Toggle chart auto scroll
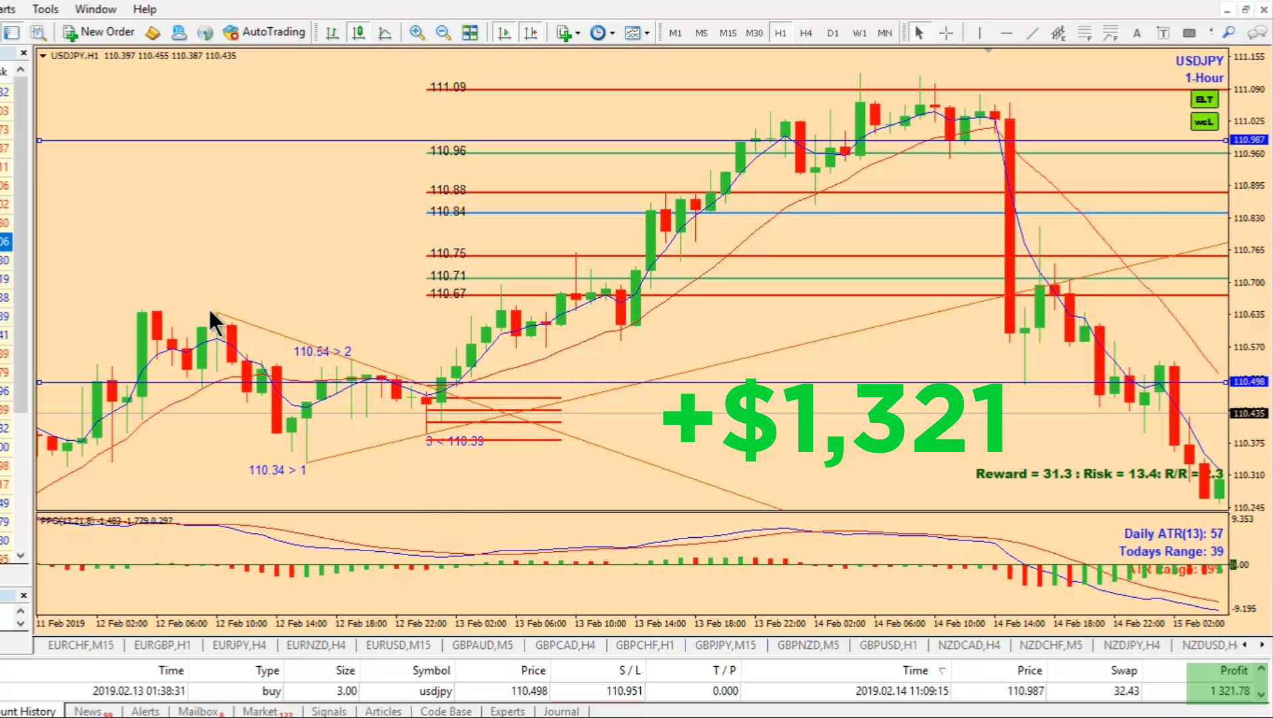 504,33
